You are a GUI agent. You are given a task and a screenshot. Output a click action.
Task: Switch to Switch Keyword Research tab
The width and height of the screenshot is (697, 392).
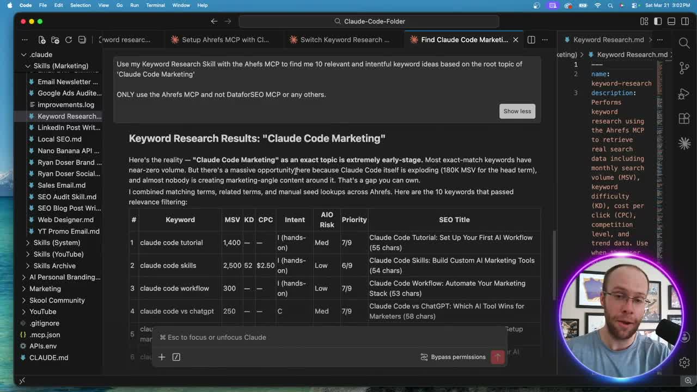pyautogui.click(x=345, y=40)
